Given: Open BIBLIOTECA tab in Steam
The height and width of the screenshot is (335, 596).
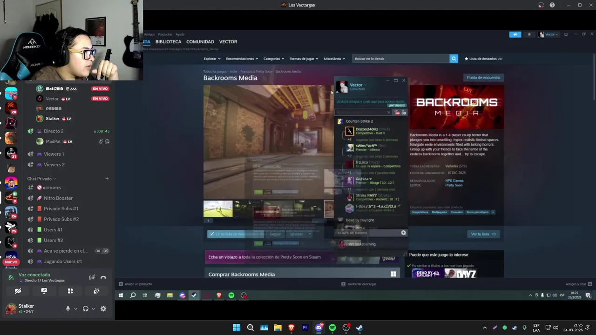Looking at the screenshot, I should (168, 42).
